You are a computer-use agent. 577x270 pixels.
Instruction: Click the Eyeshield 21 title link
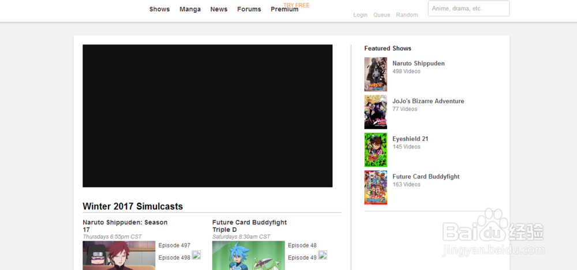point(410,138)
